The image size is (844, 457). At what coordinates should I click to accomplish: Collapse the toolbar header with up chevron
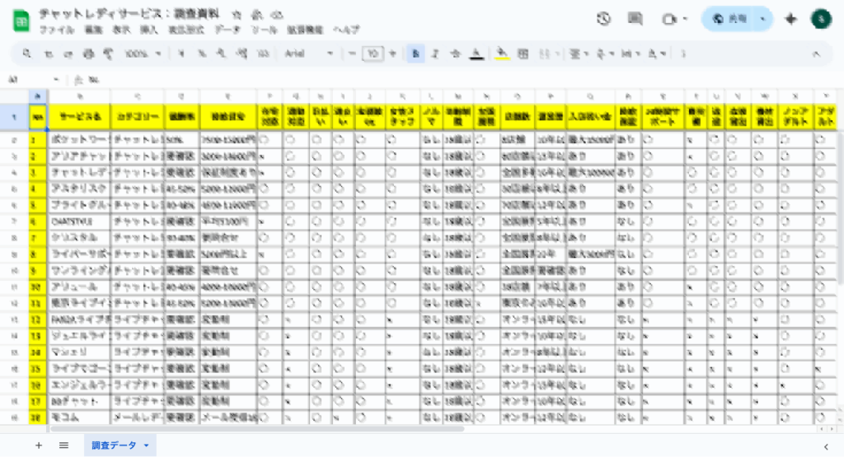tap(816, 54)
